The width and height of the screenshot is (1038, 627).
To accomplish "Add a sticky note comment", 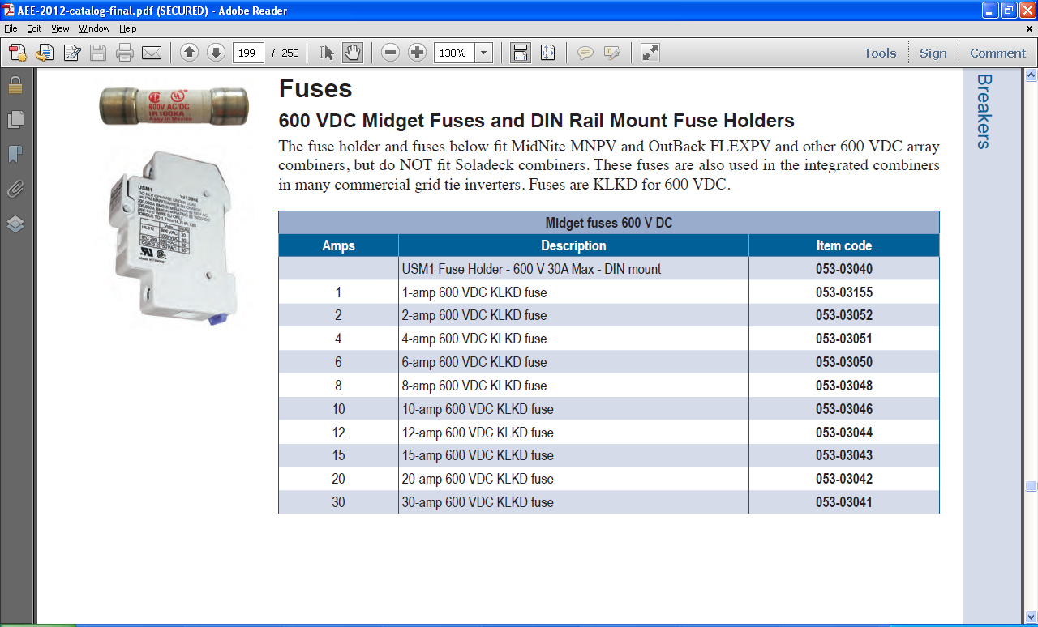I will click(x=585, y=53).
